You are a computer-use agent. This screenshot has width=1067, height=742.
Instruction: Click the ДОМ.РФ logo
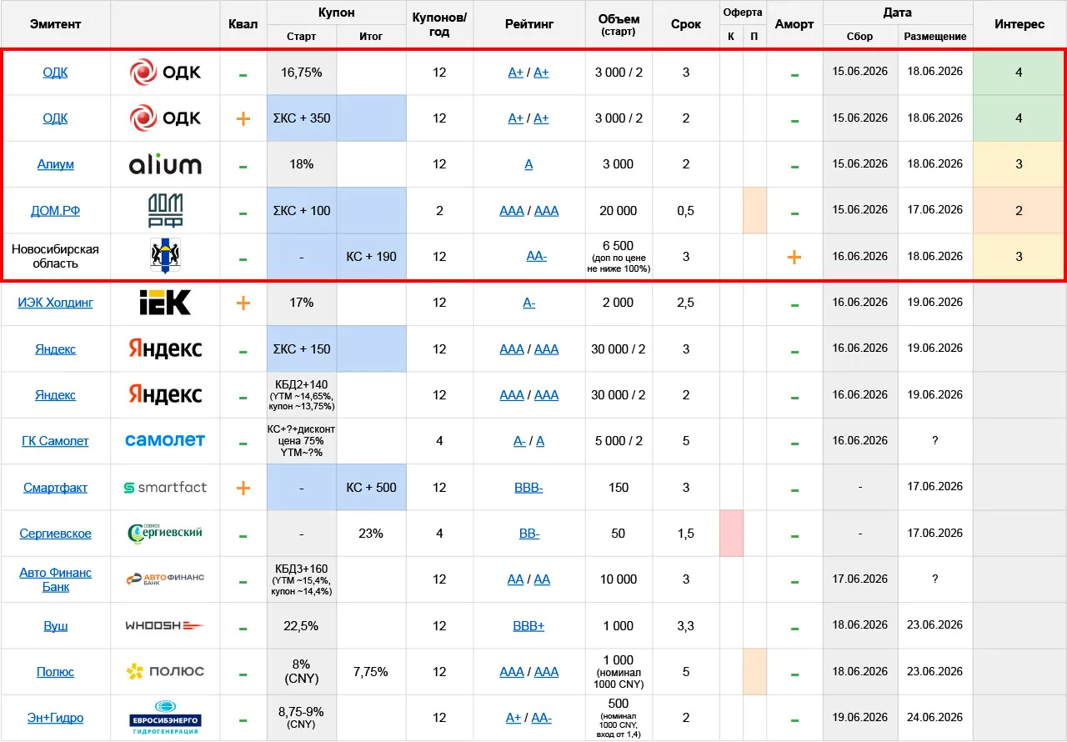pos(165,210)
